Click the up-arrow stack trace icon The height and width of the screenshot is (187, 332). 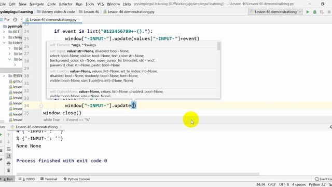pos(8,135)
